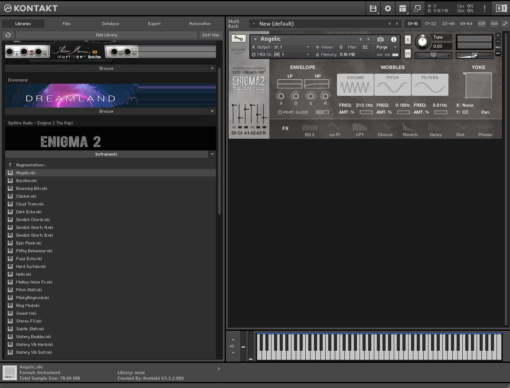Open instrument edit mode wrench
This screenshot has width=510, height=388.
[x=239, y=39]
